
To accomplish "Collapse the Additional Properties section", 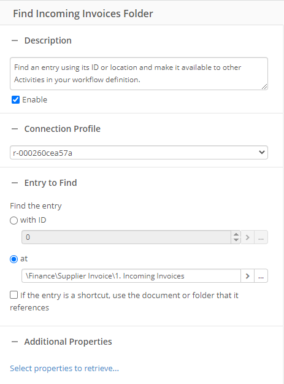I will point(15,342).
